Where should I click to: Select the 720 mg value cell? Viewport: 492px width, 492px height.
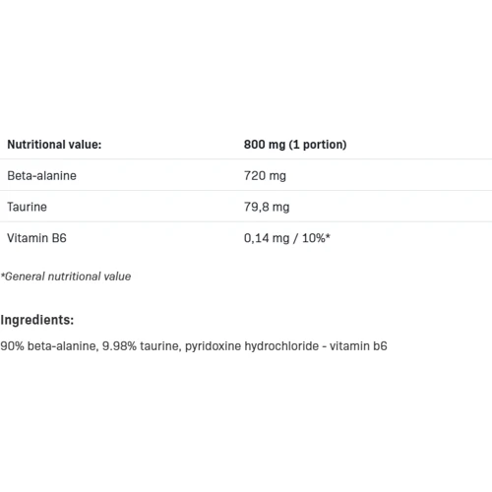[265, 176]
